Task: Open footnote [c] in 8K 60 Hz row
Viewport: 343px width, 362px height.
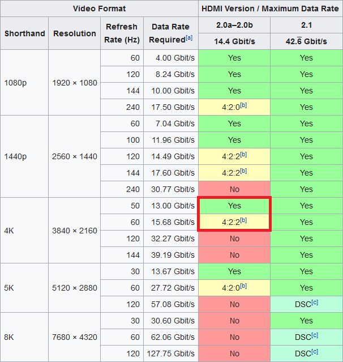Action: pyautogui.click(x=315, y=335)
